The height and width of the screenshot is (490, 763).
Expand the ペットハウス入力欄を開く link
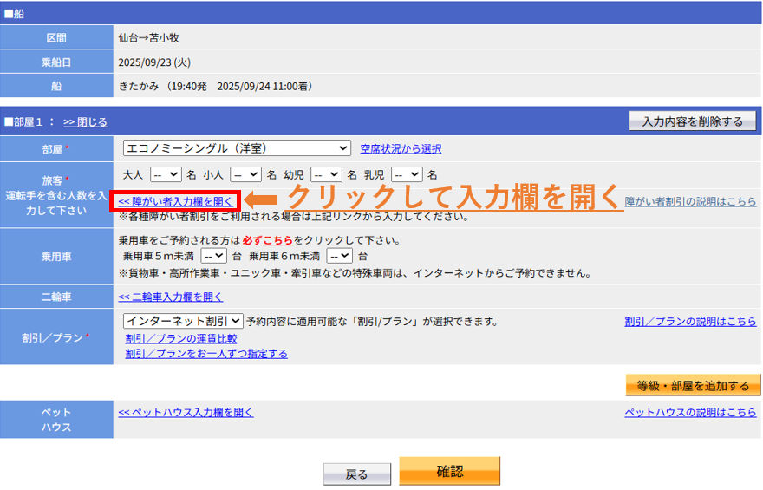(x=186, y=412)
